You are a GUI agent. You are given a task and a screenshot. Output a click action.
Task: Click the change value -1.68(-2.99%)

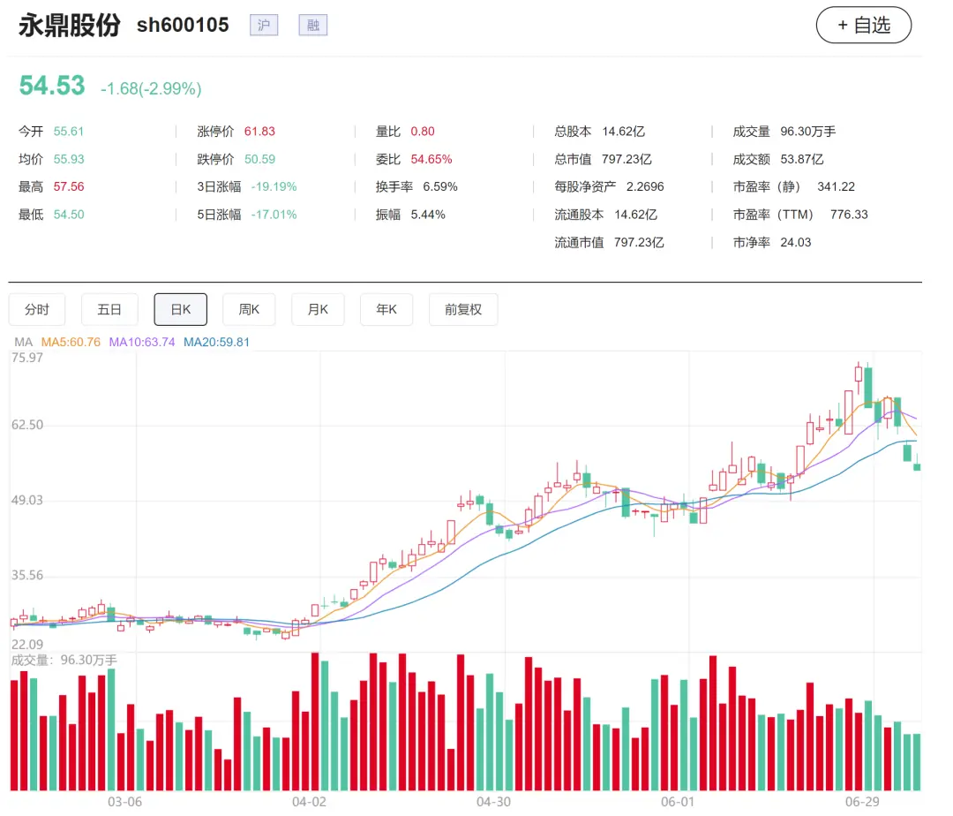pos(151,89)
